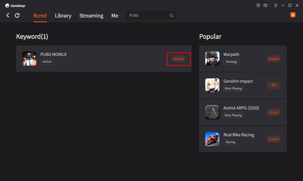Focus the PUBG search input field
This screenshot has height=181, width=303.
148,15
